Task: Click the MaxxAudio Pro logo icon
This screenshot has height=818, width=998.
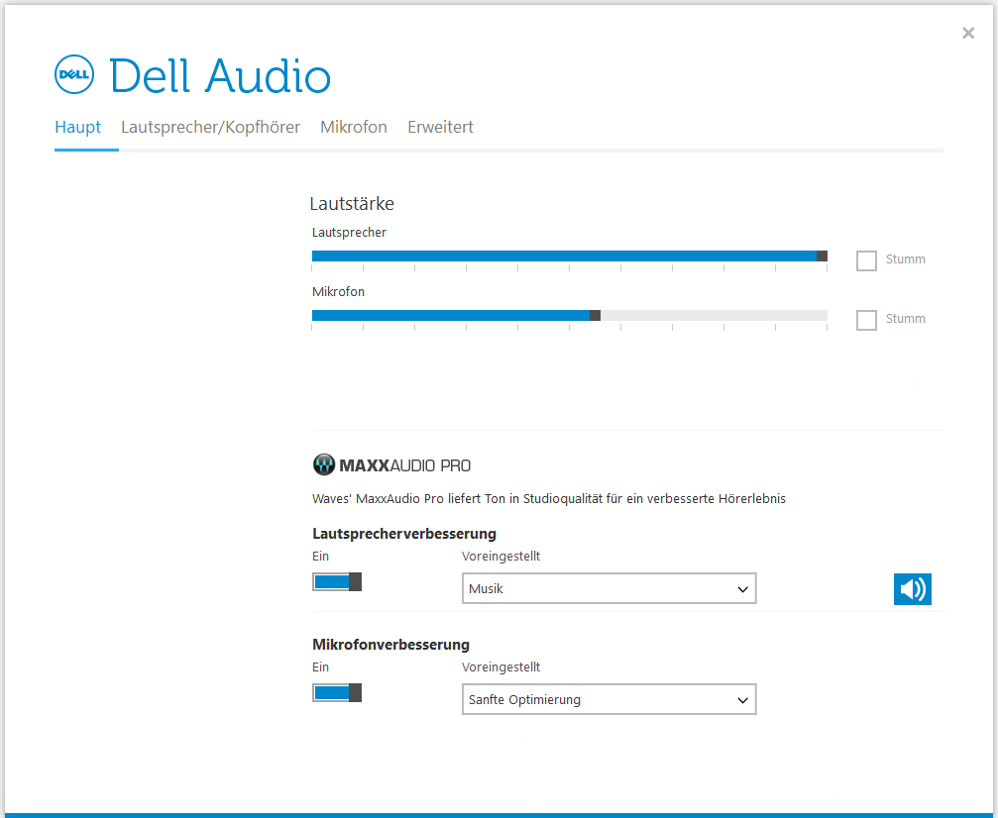Action: point(324,465)
